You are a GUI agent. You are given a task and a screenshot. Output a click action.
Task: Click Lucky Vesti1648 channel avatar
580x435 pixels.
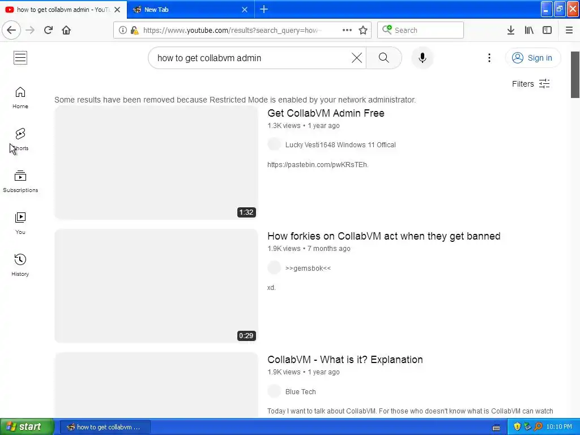point(274,144)
